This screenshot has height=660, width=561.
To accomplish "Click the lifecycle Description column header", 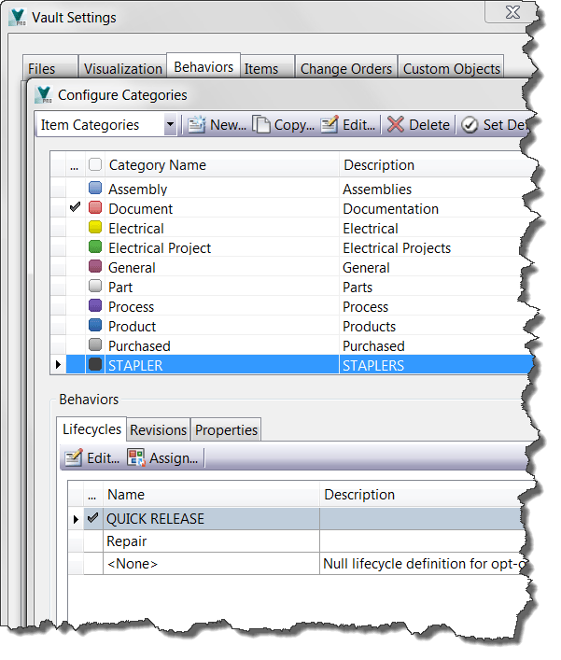I will pos(423,495).
